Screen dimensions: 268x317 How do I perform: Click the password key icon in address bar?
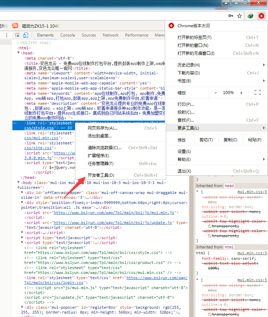pos(231,16)
